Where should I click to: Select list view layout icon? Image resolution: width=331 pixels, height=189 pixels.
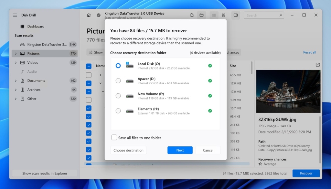tap(214, 15)
